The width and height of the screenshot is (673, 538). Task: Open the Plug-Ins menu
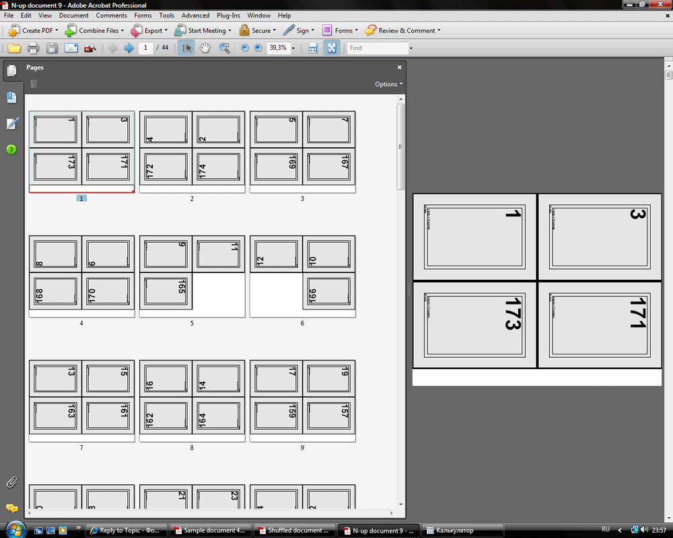228,15
